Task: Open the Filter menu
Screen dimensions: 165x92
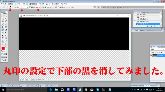Action: pyautogui.click(x=41, y=4)
